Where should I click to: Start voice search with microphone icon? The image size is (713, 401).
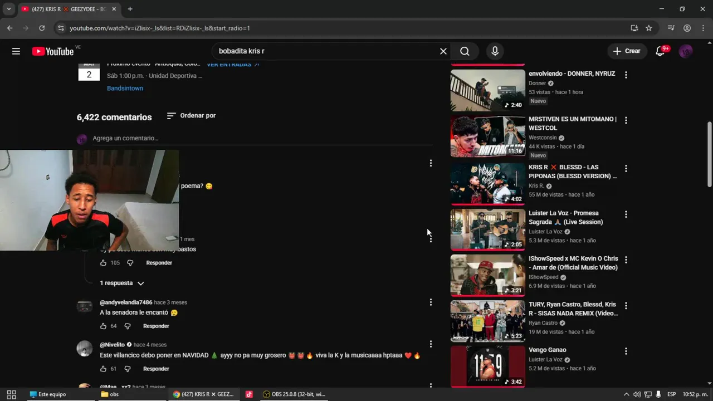pyautogui.click(x=495, y=51)
